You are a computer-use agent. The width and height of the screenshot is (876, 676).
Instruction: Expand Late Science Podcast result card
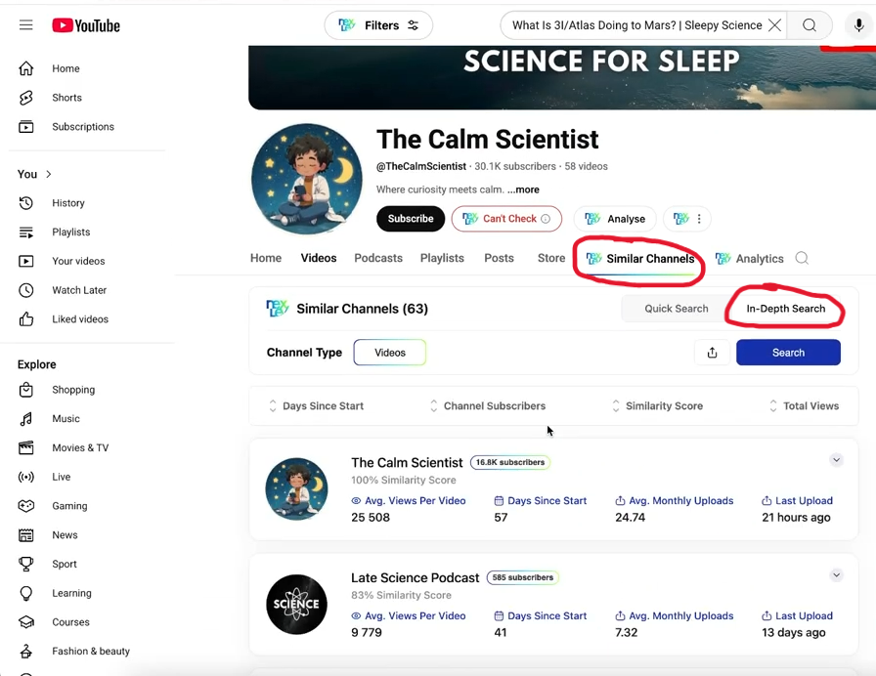836,575
